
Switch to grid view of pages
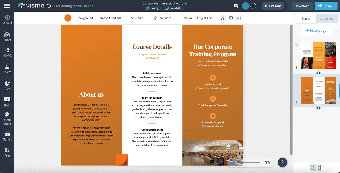tap(313, 167)
